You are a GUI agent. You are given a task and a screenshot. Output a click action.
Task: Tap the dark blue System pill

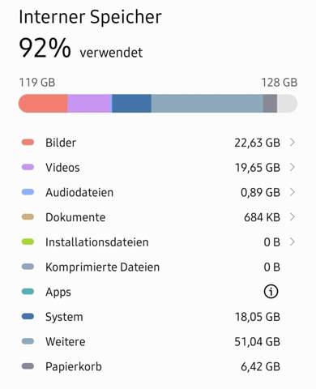click(28, 317)
